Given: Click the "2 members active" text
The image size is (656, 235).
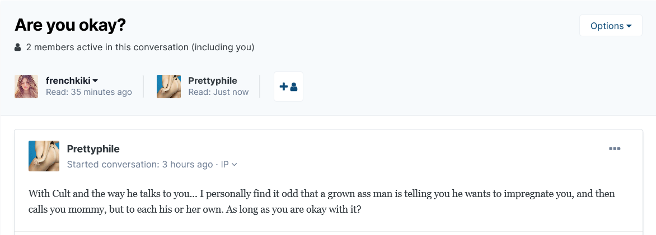Looking at the screenshot, I should (140, 47).
